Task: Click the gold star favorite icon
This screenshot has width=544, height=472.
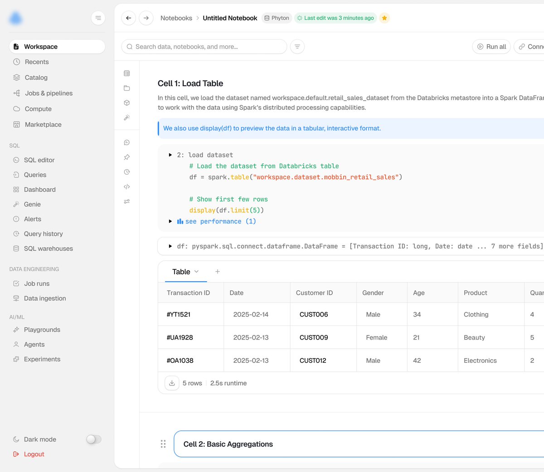Action: (x=384, y=18)
